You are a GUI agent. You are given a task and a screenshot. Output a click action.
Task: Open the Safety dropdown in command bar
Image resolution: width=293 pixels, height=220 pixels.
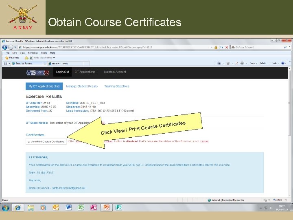click(264, 63)
